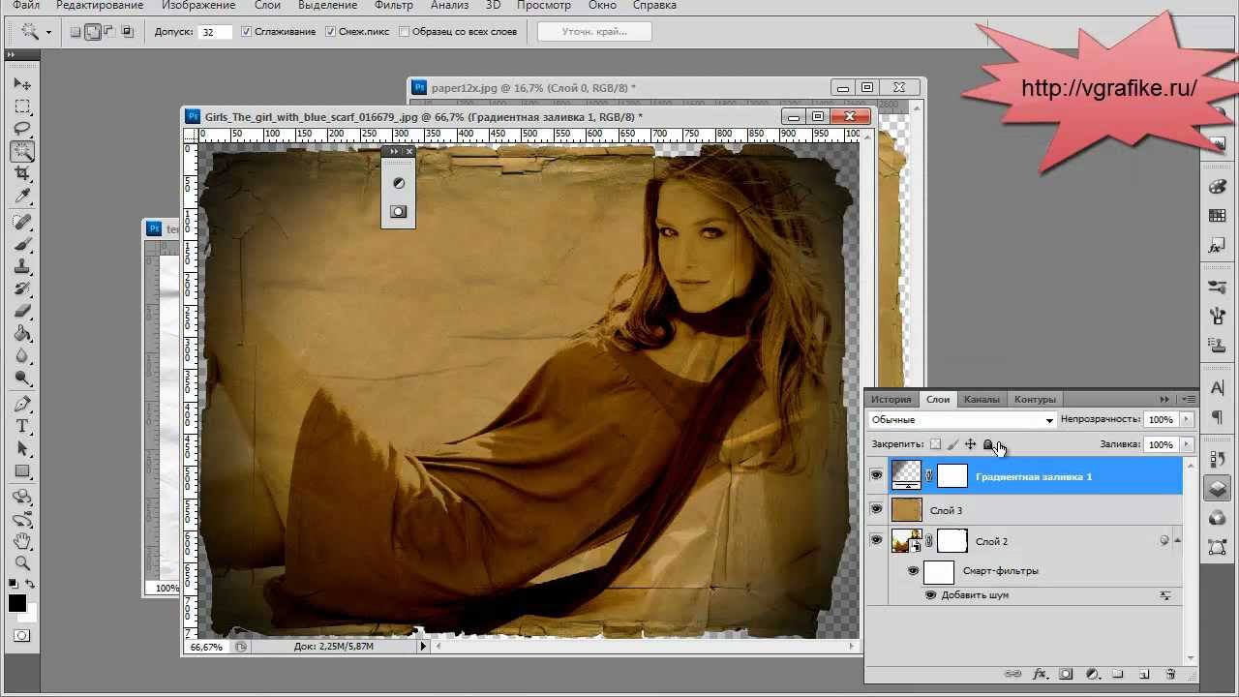The height and width of the screenshot is (697, 1239).
Task: Select the Lasso tool
Action: [22, 129]
